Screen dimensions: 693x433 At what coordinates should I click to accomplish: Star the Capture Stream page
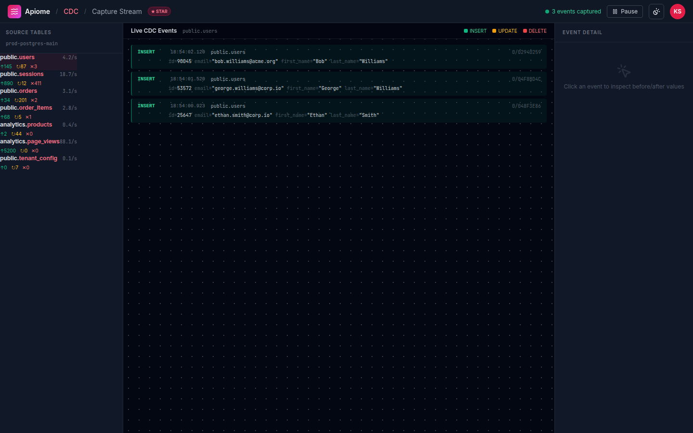[x=159, y=12]
